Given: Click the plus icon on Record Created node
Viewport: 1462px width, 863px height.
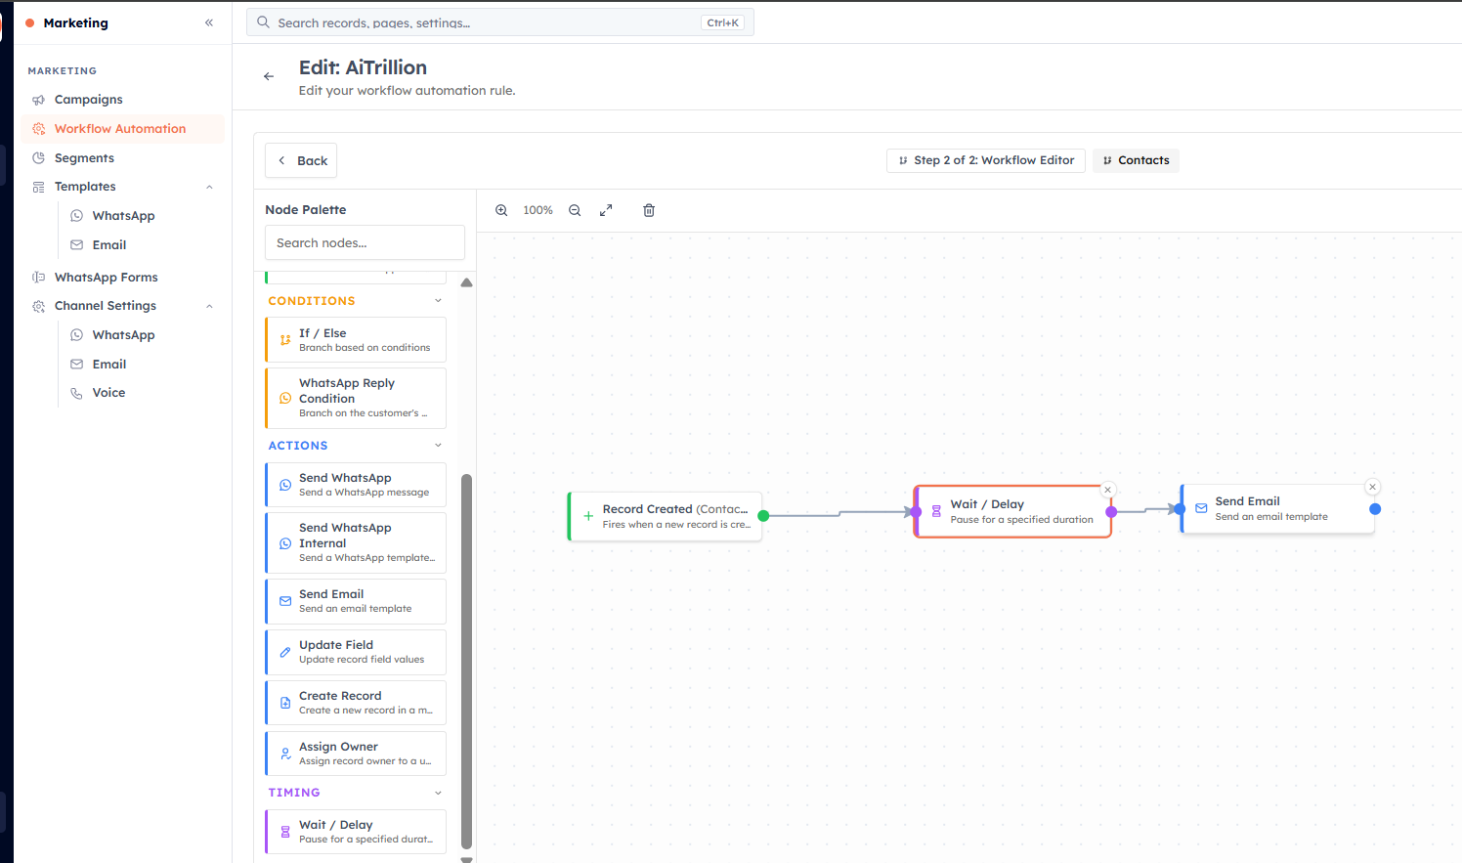Looking at the screenshot, I should [588, 516].
